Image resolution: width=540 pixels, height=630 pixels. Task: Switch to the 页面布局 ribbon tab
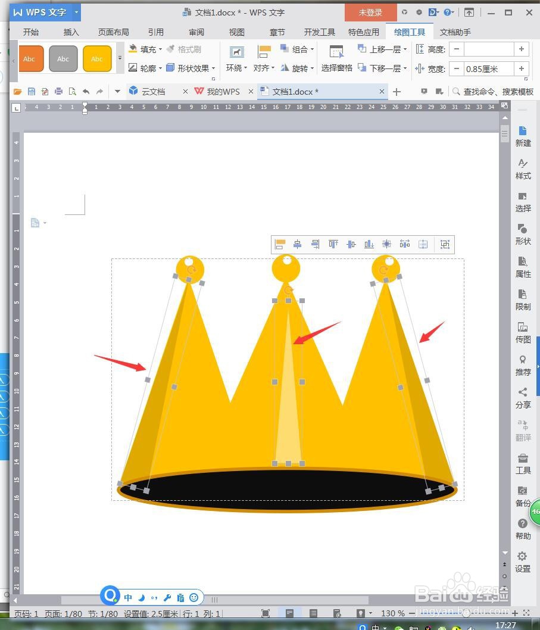(113, 32)
